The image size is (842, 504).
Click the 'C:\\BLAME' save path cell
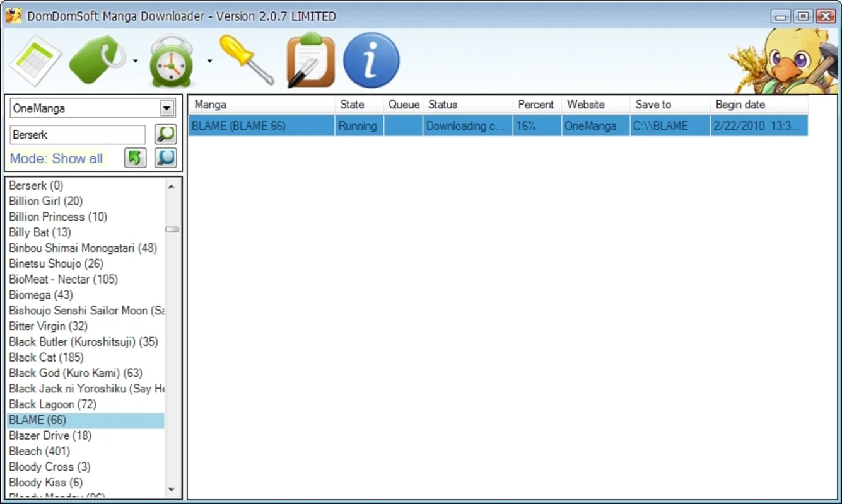[670, 126]
